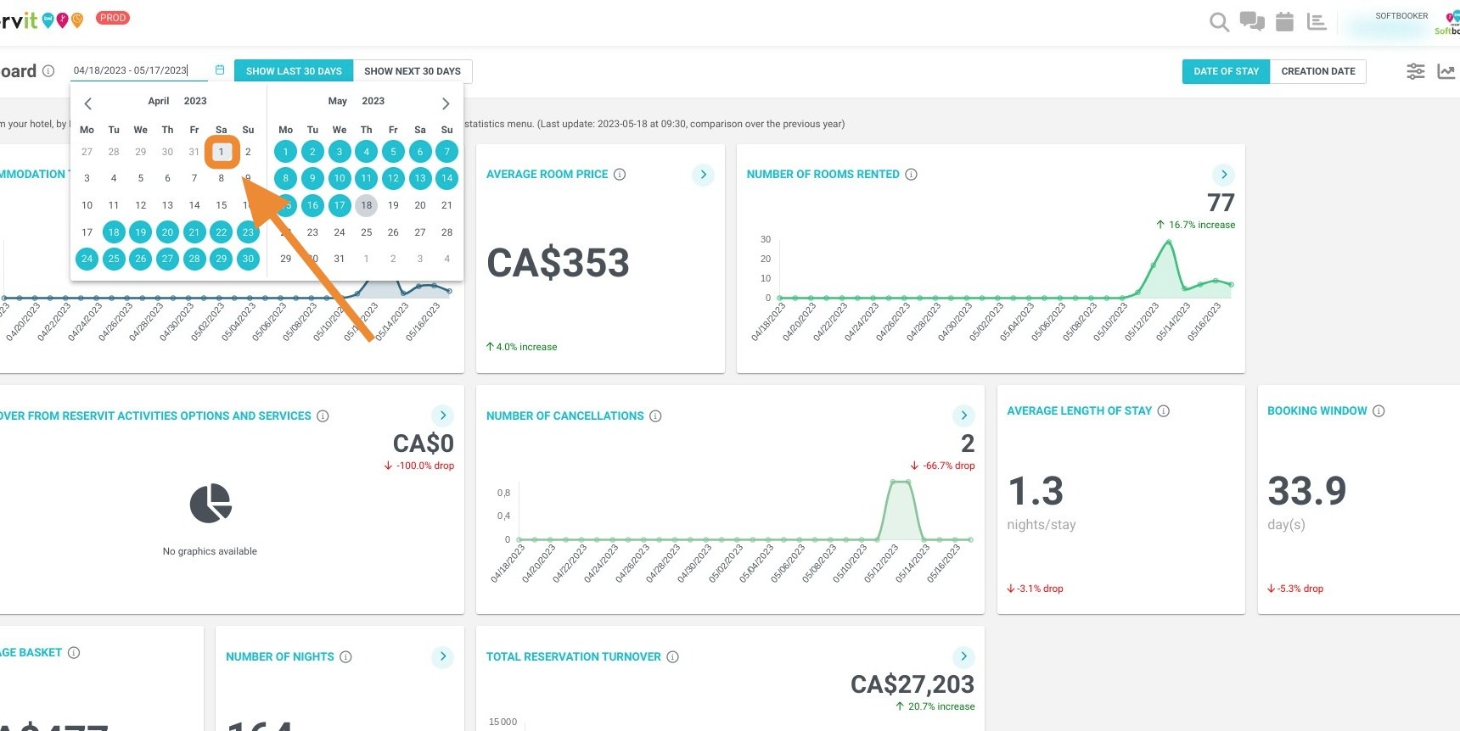Expand Activities Options and Services details arrow
The width and height of the screenshot is (1460, 731).
[442, 416]
